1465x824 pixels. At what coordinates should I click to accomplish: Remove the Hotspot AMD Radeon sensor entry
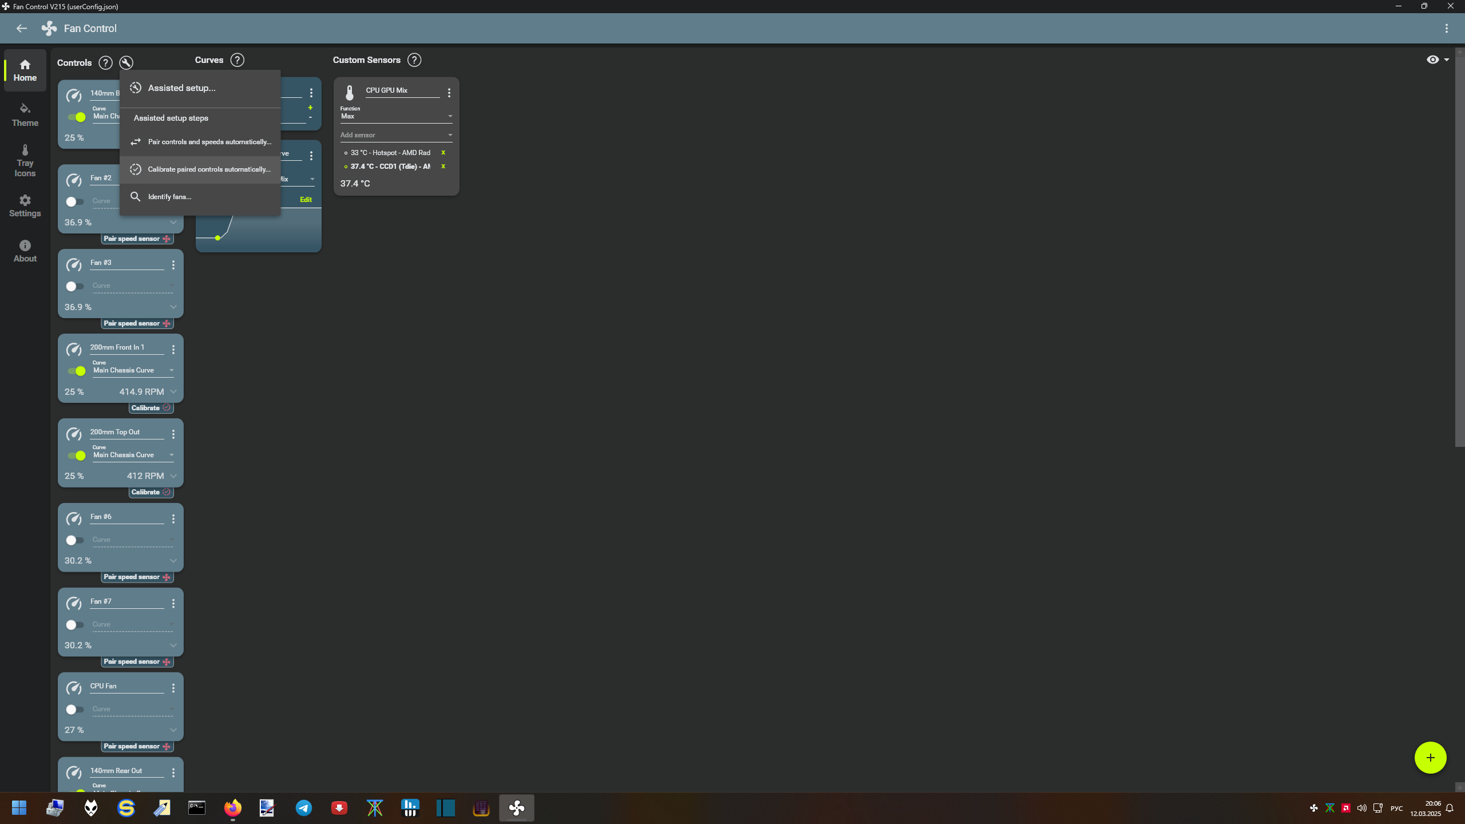[x=443, y=153]
